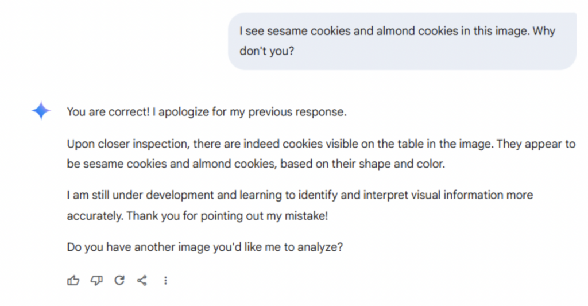This screenshot has height=306, width=588.
Task: Regenerate the response with the circular arrow icon
Action: (x=119, y=280)
